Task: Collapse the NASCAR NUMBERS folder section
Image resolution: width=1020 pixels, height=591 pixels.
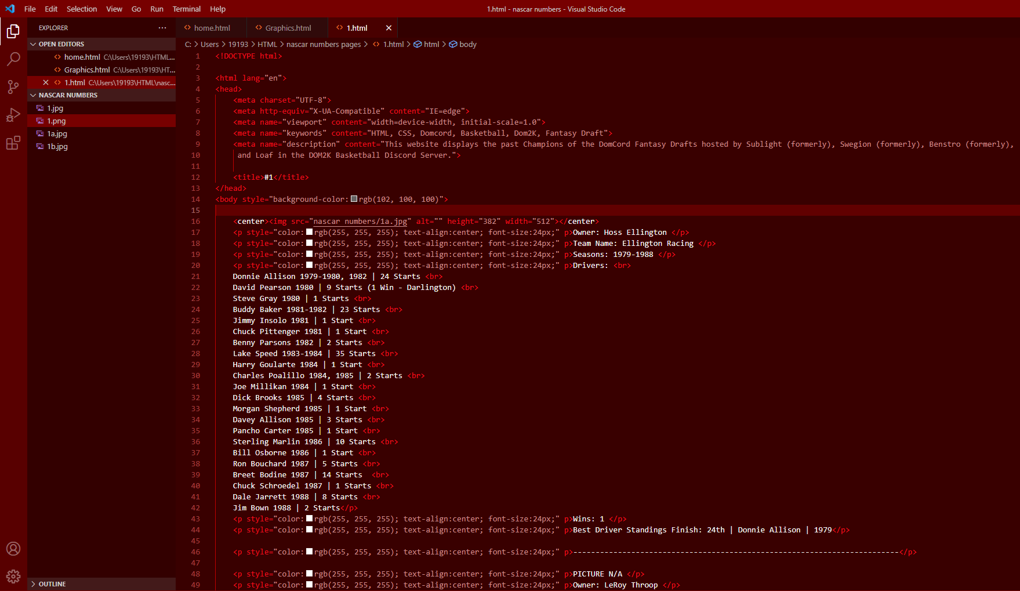Action: pyautogui.click(x=101, y=95)
